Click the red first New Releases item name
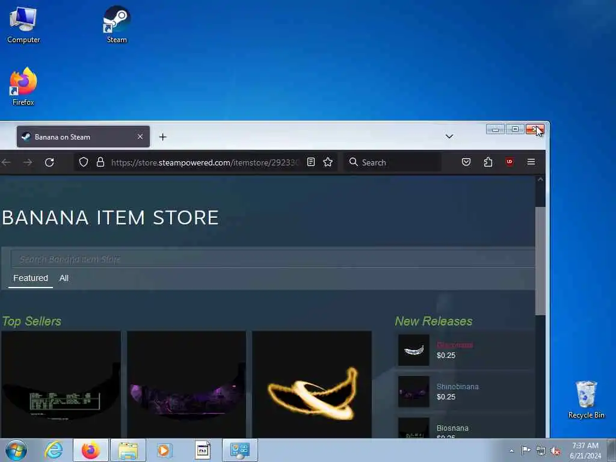Screen dimensions: 616x462 tap(455, 345)
